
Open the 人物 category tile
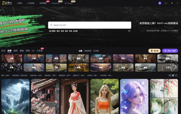12,58
